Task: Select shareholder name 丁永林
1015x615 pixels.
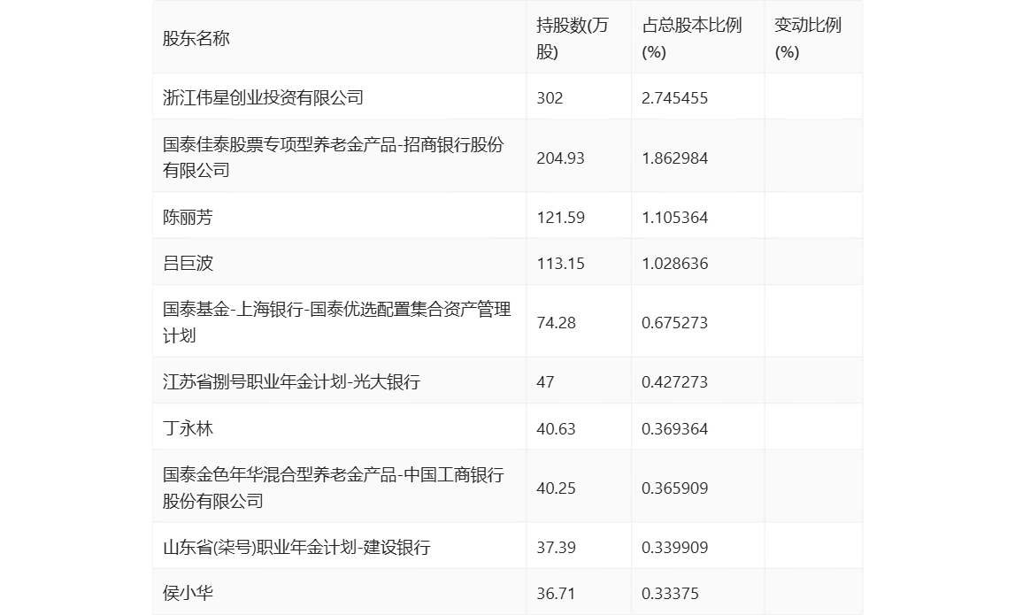Action: pyautogui.click(x=188, y=428)
